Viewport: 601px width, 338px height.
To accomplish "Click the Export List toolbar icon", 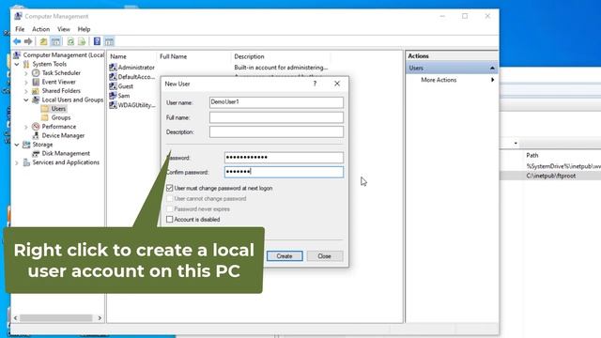I will 82,41.
